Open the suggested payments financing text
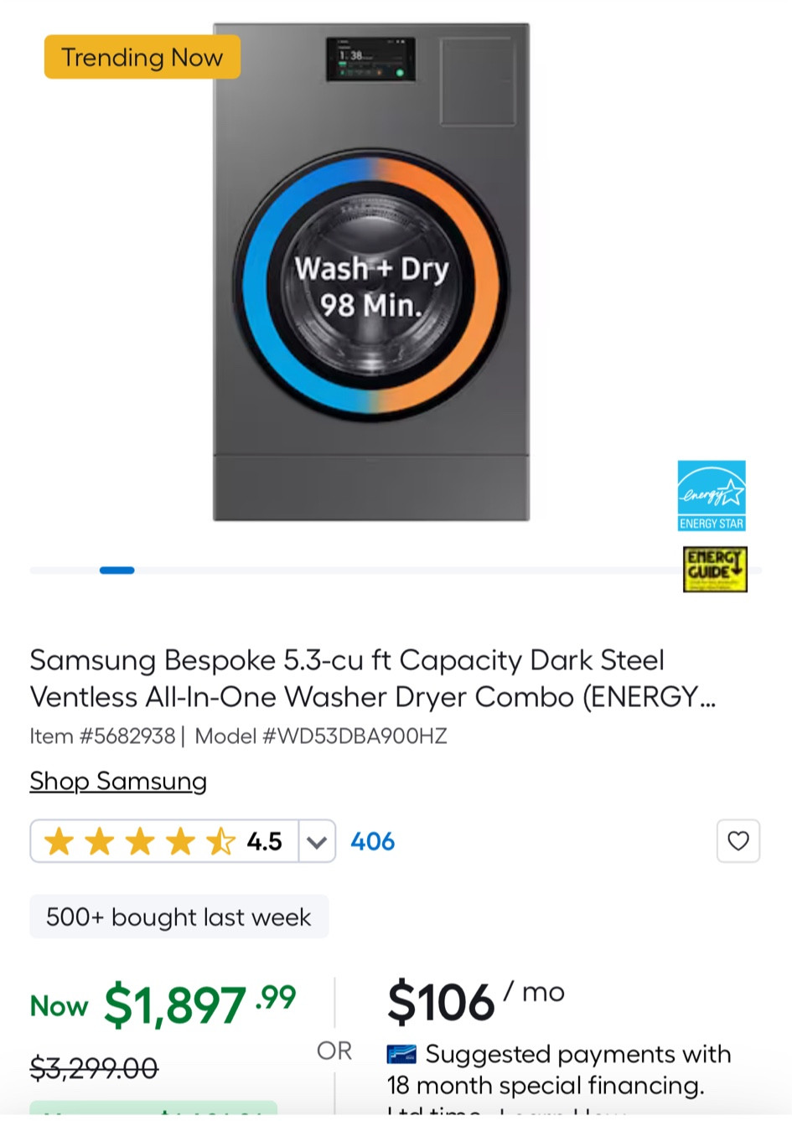This screenshot has height=1121, width=792. [x=560, y=1070]
